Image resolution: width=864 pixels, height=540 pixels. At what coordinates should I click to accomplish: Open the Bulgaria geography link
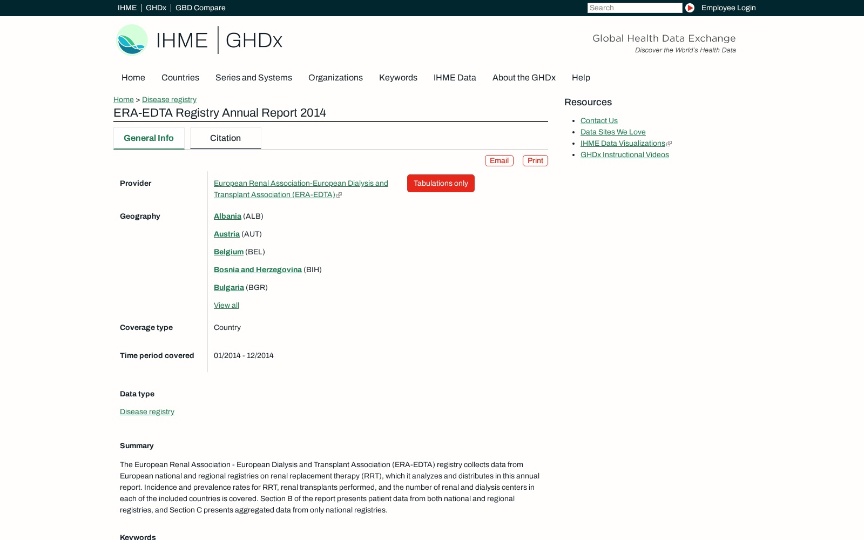point(229,288)
